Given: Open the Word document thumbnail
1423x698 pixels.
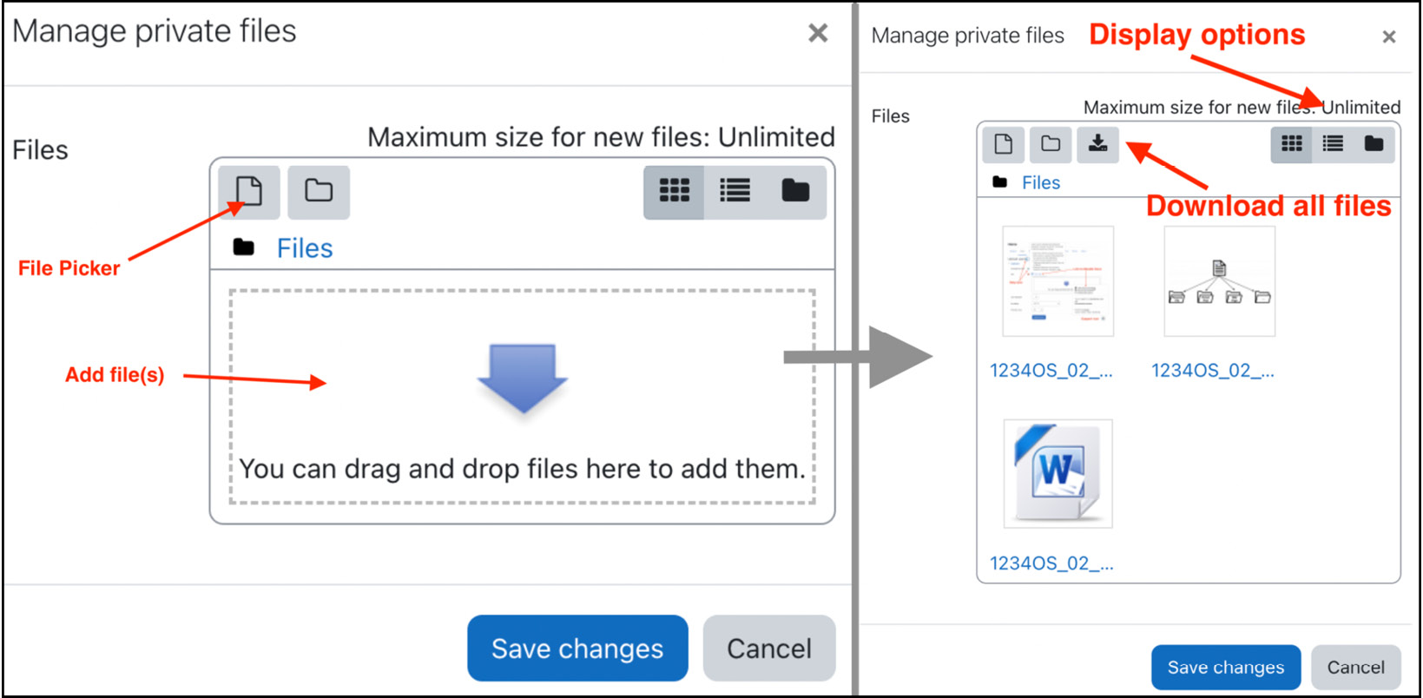Looking at the screenshot, I should click(1057, 474).
